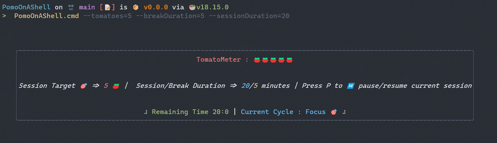Viewport: 497px width, 143px height.
Task: Click the last tomato in the TomatoMeter
Action: coord(289,60)
